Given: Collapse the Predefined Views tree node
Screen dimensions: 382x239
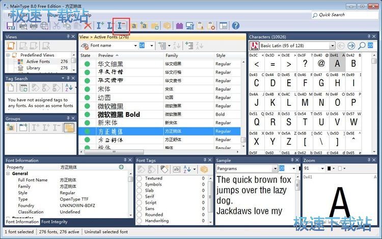Looking at the screenshot, I should pyautogui.click(x=8, y=55).
